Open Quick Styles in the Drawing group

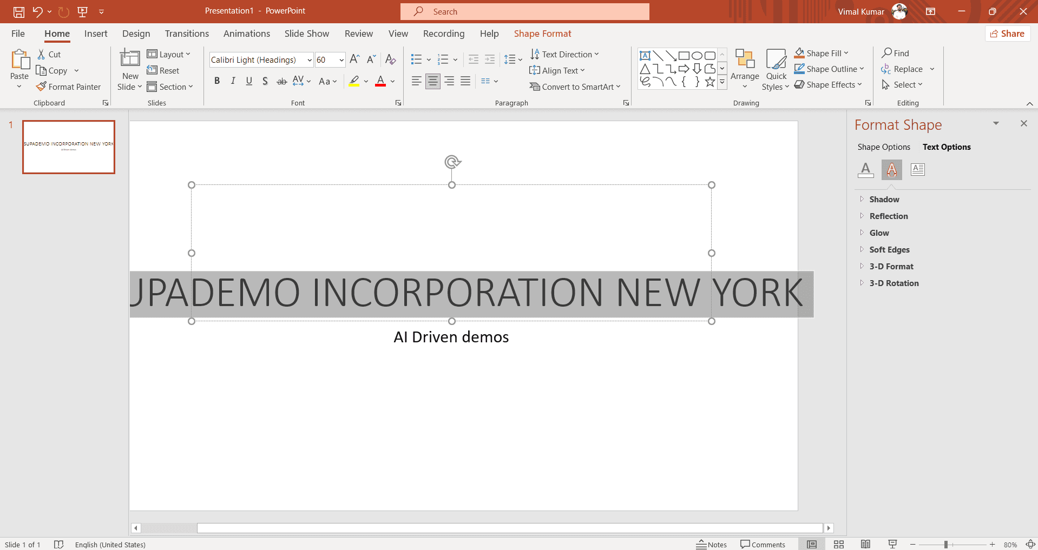[776, 69]
